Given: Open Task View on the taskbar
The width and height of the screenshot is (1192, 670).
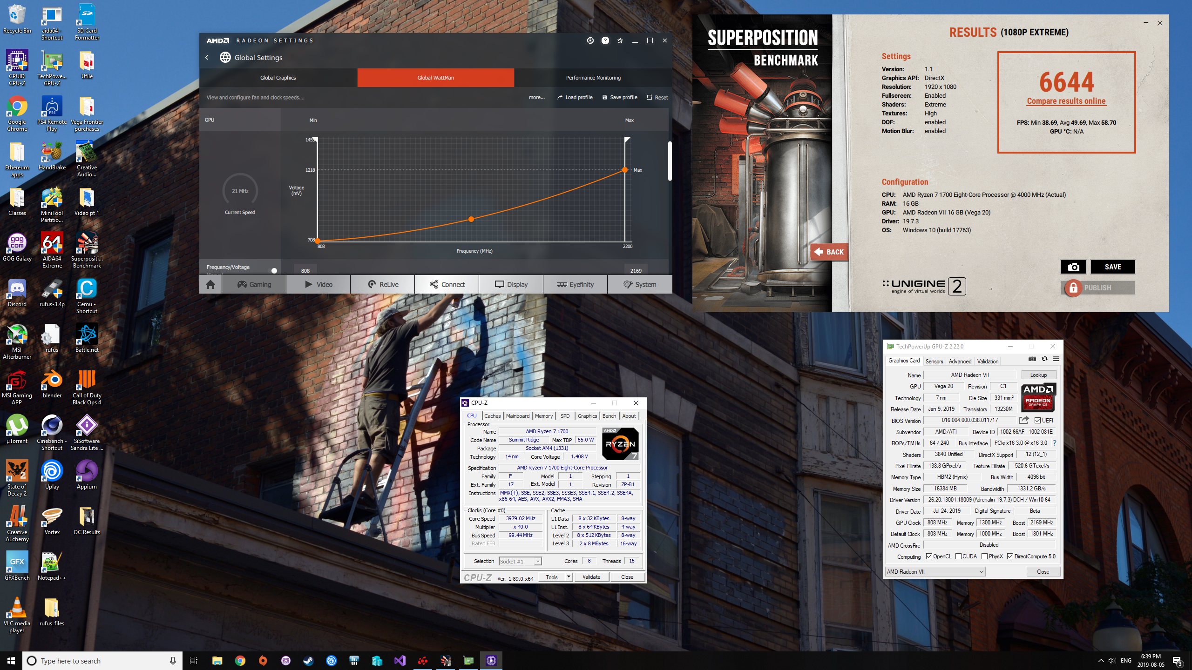Looking at the screenshot, I should [x=194, y=661].
